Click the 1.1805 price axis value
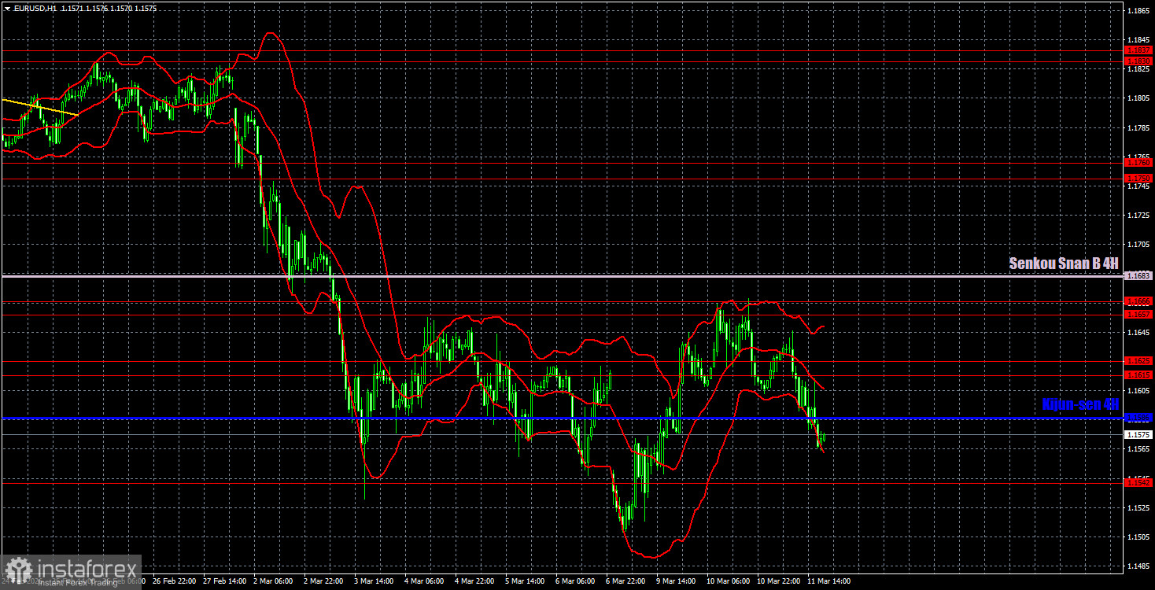 point(1138,98)
